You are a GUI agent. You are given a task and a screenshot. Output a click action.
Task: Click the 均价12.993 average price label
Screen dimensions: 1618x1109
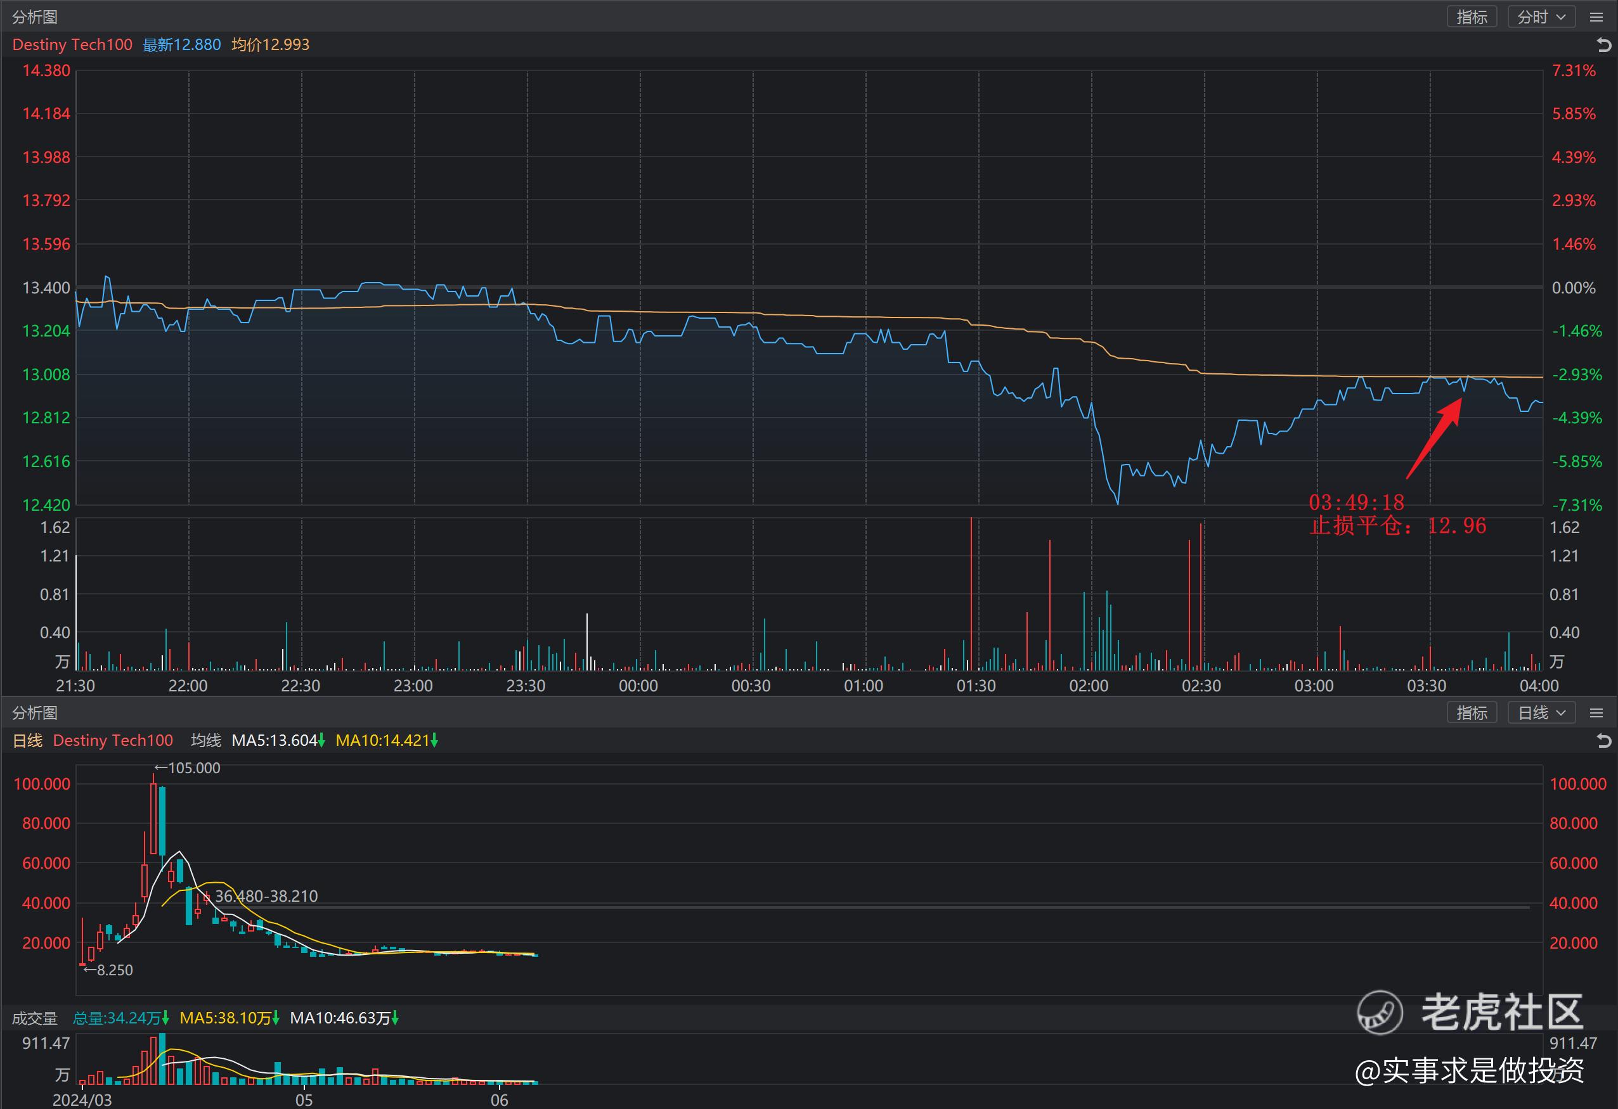pyautogui.click(x=271, y=44)
